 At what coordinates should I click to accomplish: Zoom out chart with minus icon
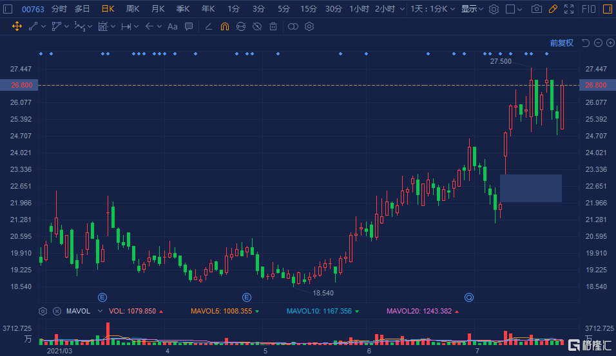[x=599, y=42]
